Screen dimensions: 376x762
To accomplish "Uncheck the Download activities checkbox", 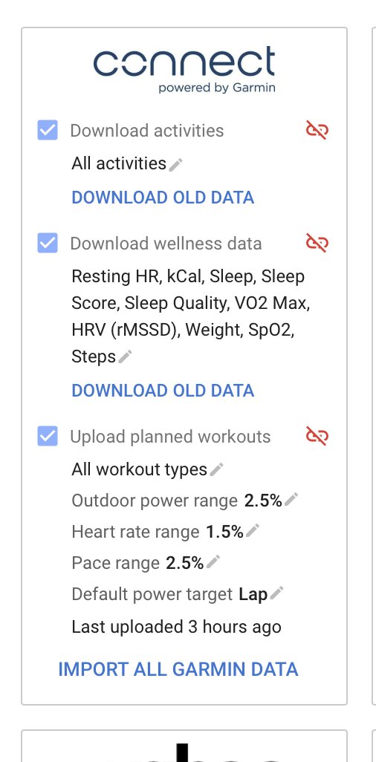I will coord(48,130).
